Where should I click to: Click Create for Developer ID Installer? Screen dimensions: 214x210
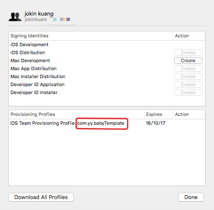pos(188,92)
